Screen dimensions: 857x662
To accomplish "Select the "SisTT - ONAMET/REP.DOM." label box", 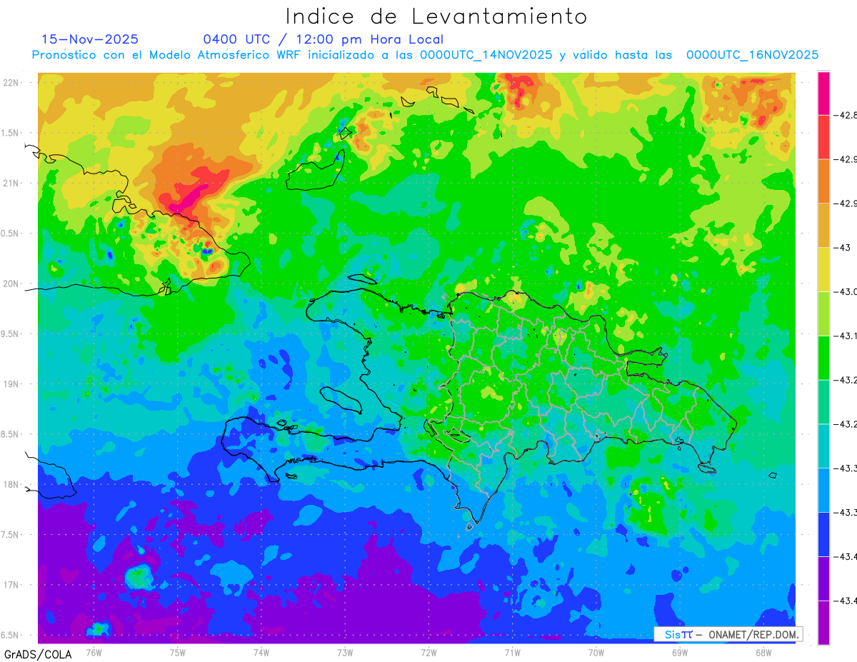I will click(728, 634).
